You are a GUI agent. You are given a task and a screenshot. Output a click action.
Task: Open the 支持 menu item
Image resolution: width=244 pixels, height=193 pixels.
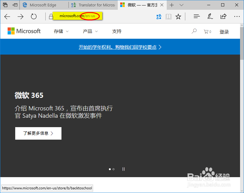click(117, 31)
